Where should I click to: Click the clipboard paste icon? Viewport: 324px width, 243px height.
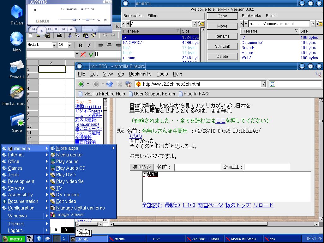(86, 35)
